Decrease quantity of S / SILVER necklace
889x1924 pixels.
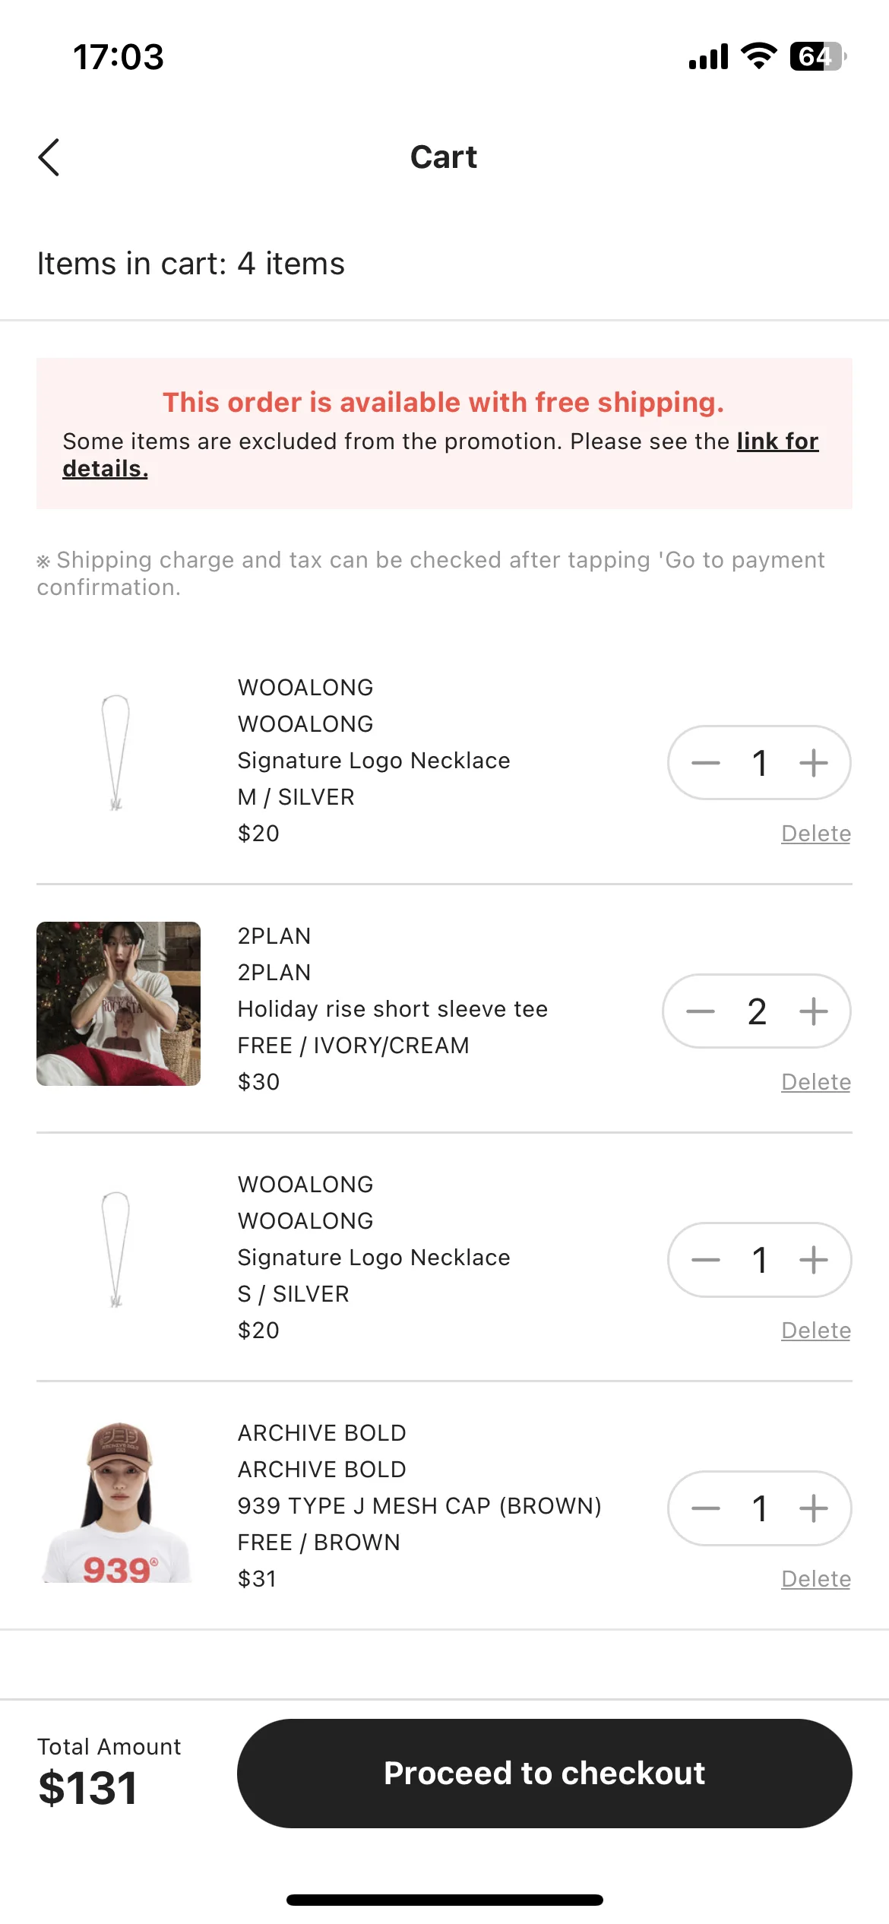click(x=705, y=1260)
